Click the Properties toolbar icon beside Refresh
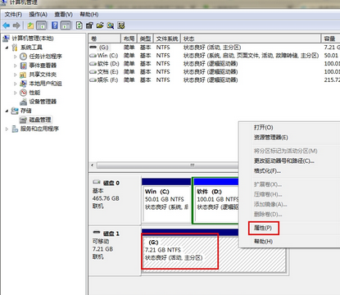 point(89,25)
